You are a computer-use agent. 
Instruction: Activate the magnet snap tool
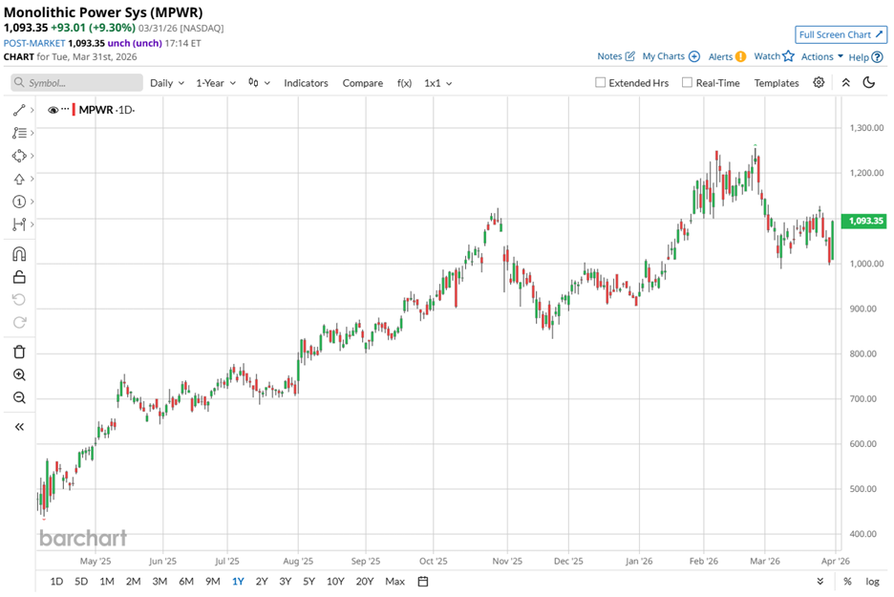(x=19, y=254)
